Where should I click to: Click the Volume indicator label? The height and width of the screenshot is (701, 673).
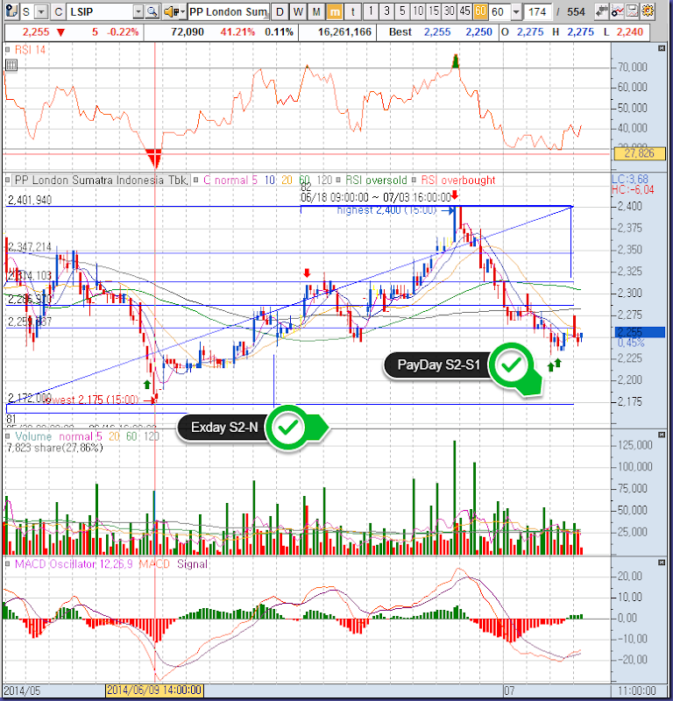33,436
